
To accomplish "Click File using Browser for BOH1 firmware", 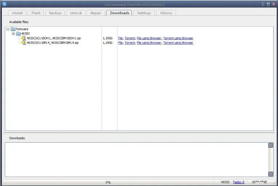I will (x=149, y=38).
